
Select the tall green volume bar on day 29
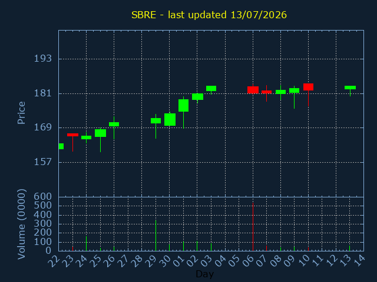[156, 235]
